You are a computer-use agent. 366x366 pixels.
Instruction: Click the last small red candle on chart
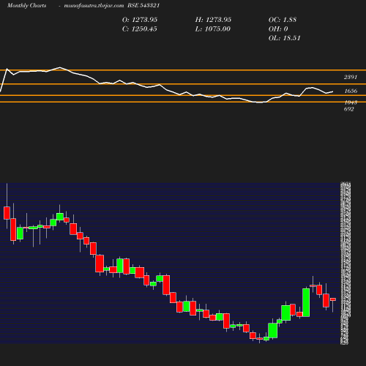click(333, 299)
